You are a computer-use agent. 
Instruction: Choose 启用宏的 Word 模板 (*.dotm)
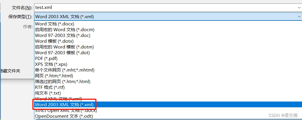click(x=168, y=47)
